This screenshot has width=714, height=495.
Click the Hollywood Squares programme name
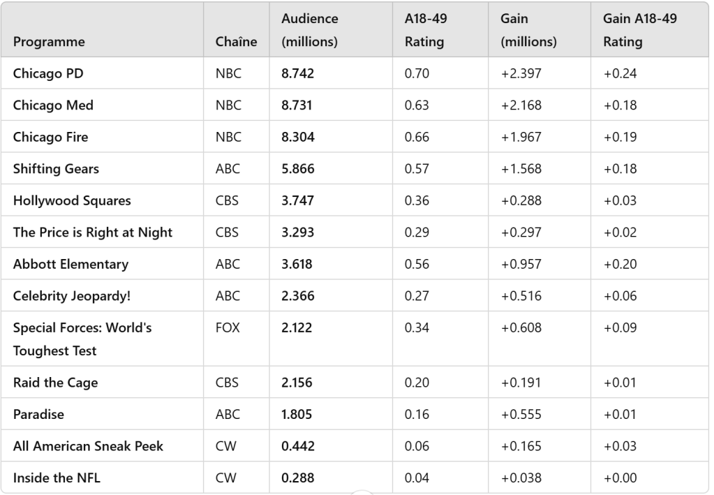click(x=72, y=201)
